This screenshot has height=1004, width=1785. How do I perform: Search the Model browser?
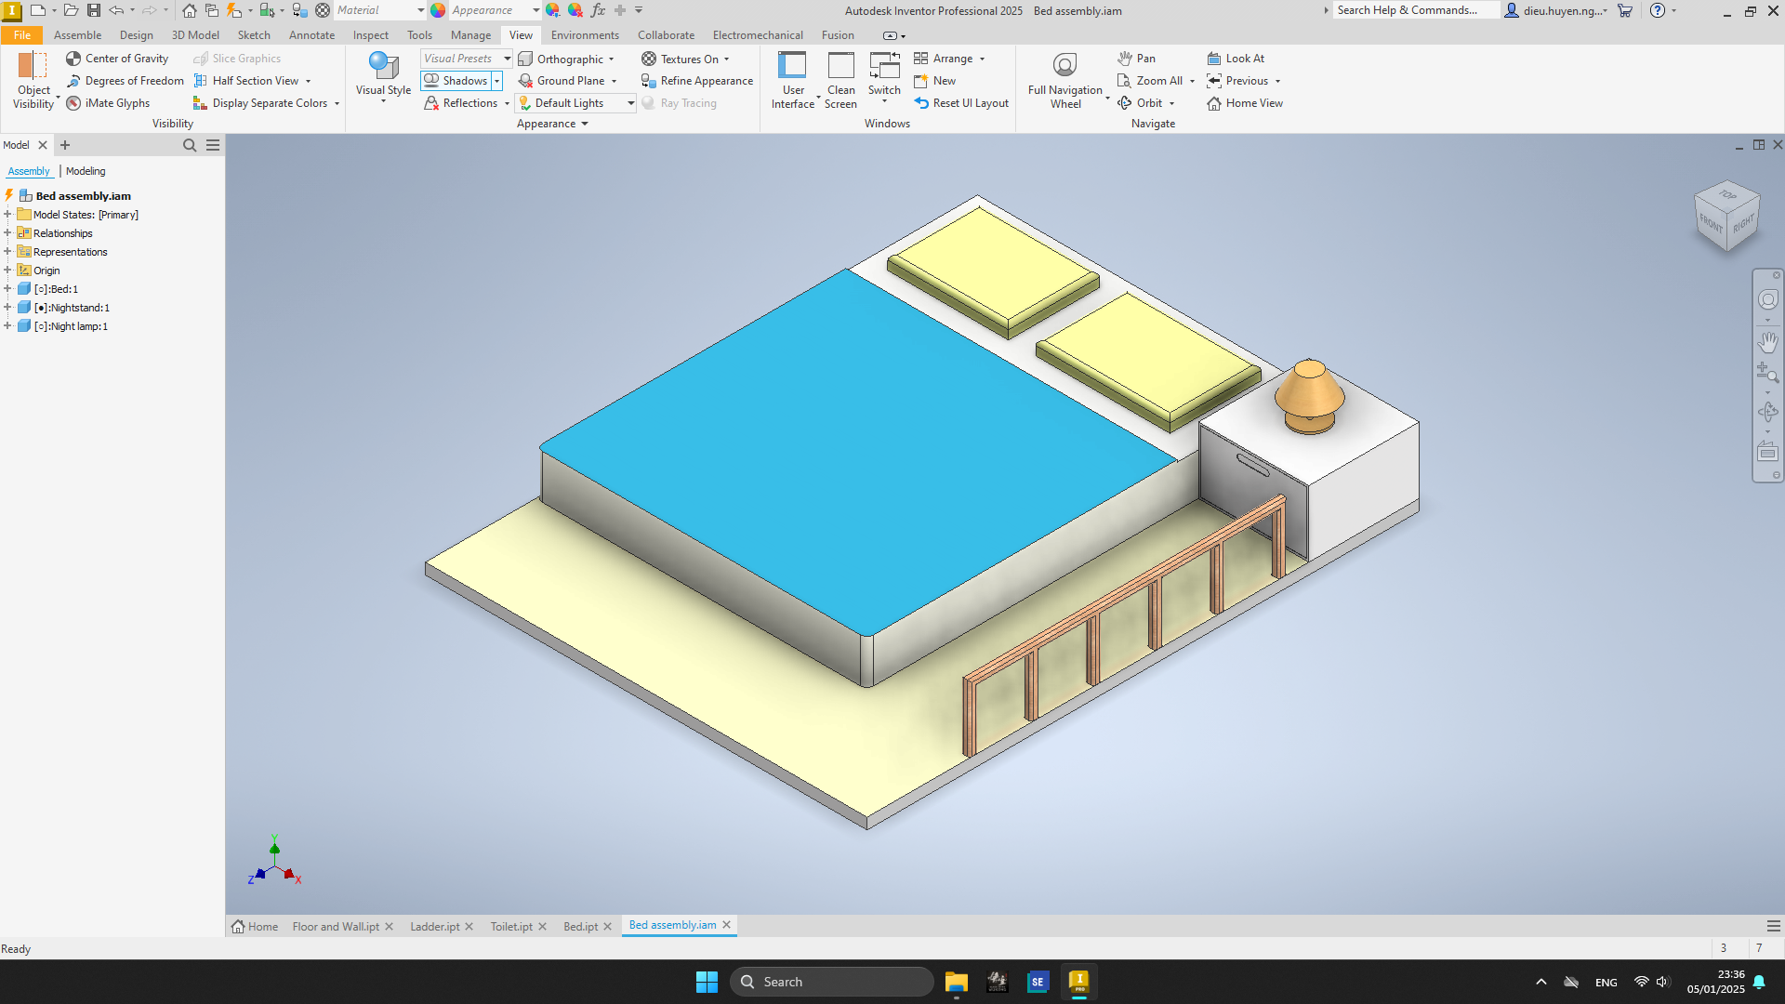point(190,145)
